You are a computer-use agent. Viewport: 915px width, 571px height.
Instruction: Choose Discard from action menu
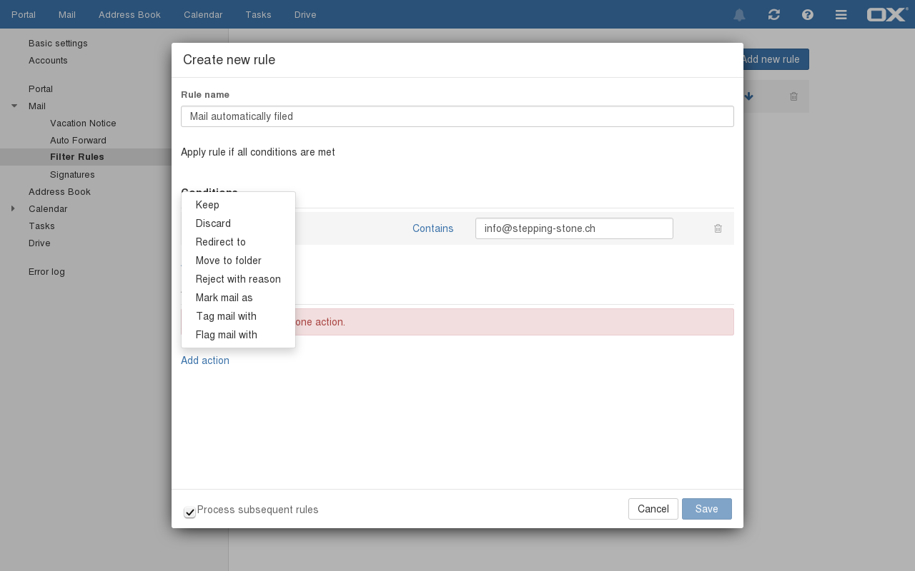click(x=213, y=223)
